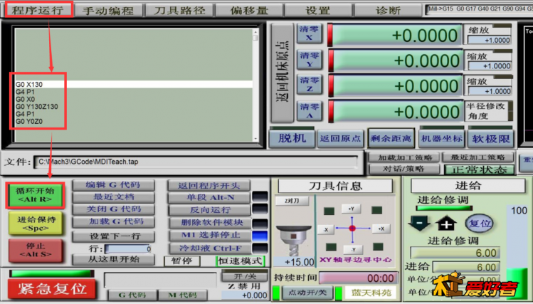The image size is (533, 304).
Task: Click the G-code window scroll down arrow
Action: point(255,139)
